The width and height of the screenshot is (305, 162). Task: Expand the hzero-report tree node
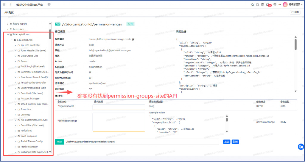(x=7, y=24)
